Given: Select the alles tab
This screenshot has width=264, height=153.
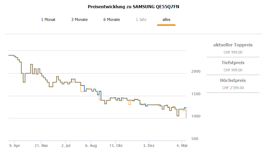Looking at the screenshot, I should 166,20.
